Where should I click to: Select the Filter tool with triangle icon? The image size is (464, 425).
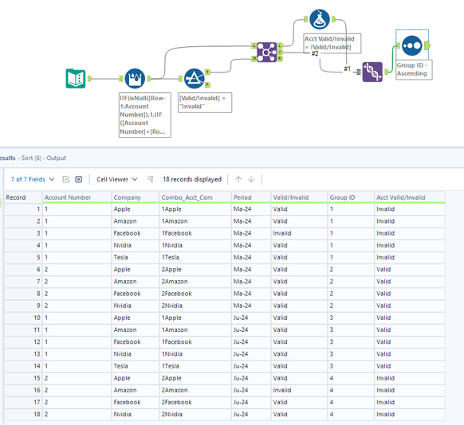click(194, 79)
